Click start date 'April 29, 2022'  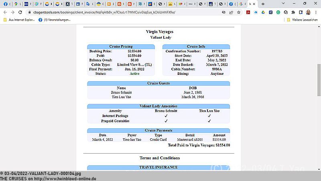(x=217, y=56)
